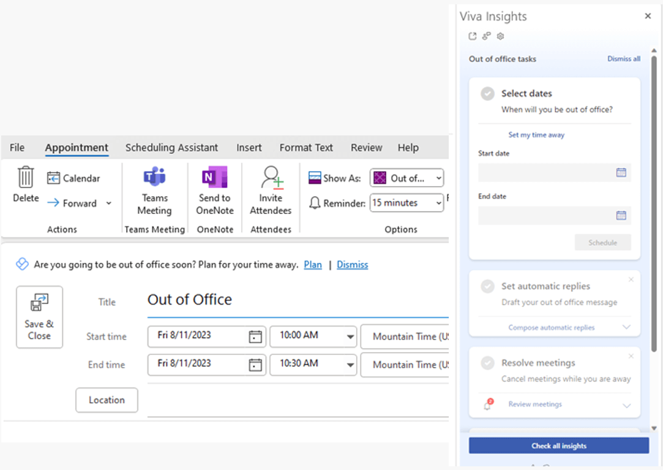Click the Show As status icon
The width and height of the screenshot is (663, 470).
[x=315, y=178]
